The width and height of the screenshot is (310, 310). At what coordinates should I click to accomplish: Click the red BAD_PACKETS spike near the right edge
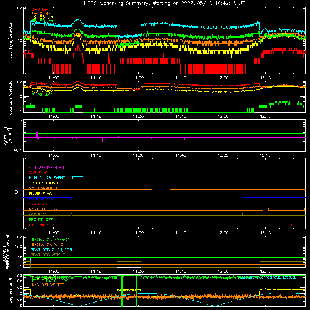tap(292, 225)
